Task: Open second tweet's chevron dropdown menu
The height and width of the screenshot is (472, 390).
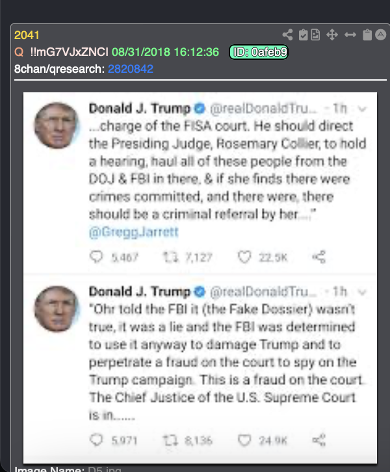Action: pyautogui.click(x=362, y=292)
